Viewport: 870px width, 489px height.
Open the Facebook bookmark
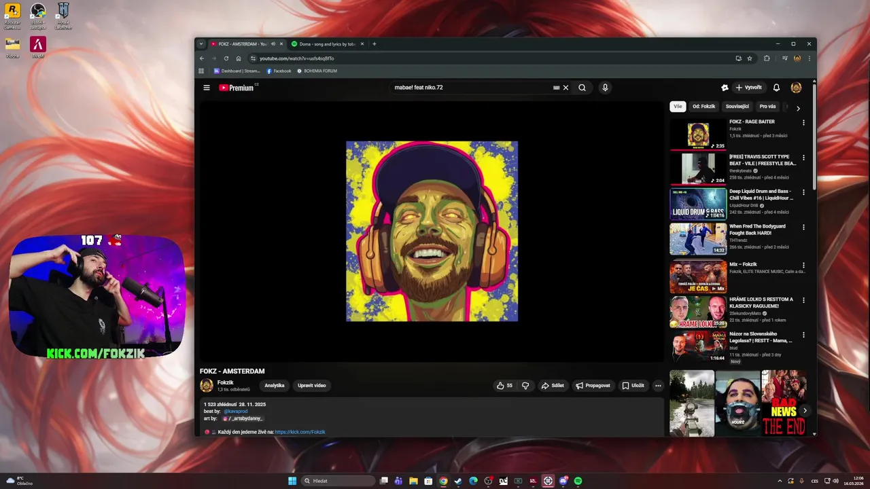click(279, 71)
